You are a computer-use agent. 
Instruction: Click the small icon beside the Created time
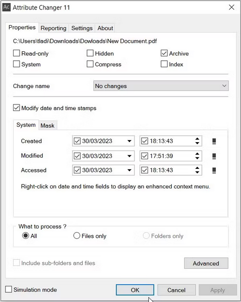tap(214, 141)
